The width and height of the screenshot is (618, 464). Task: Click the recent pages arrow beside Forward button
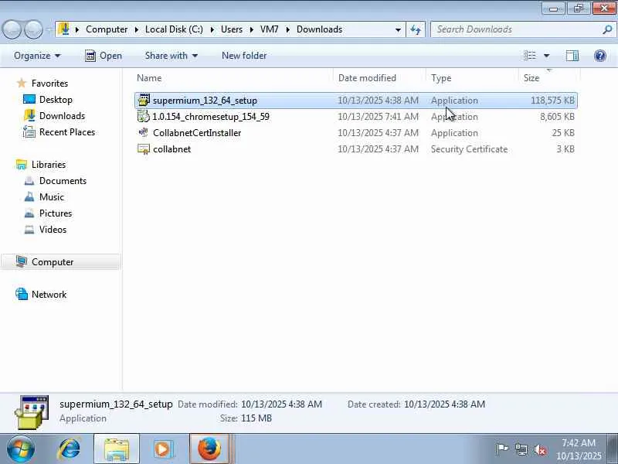coord(49,29)
